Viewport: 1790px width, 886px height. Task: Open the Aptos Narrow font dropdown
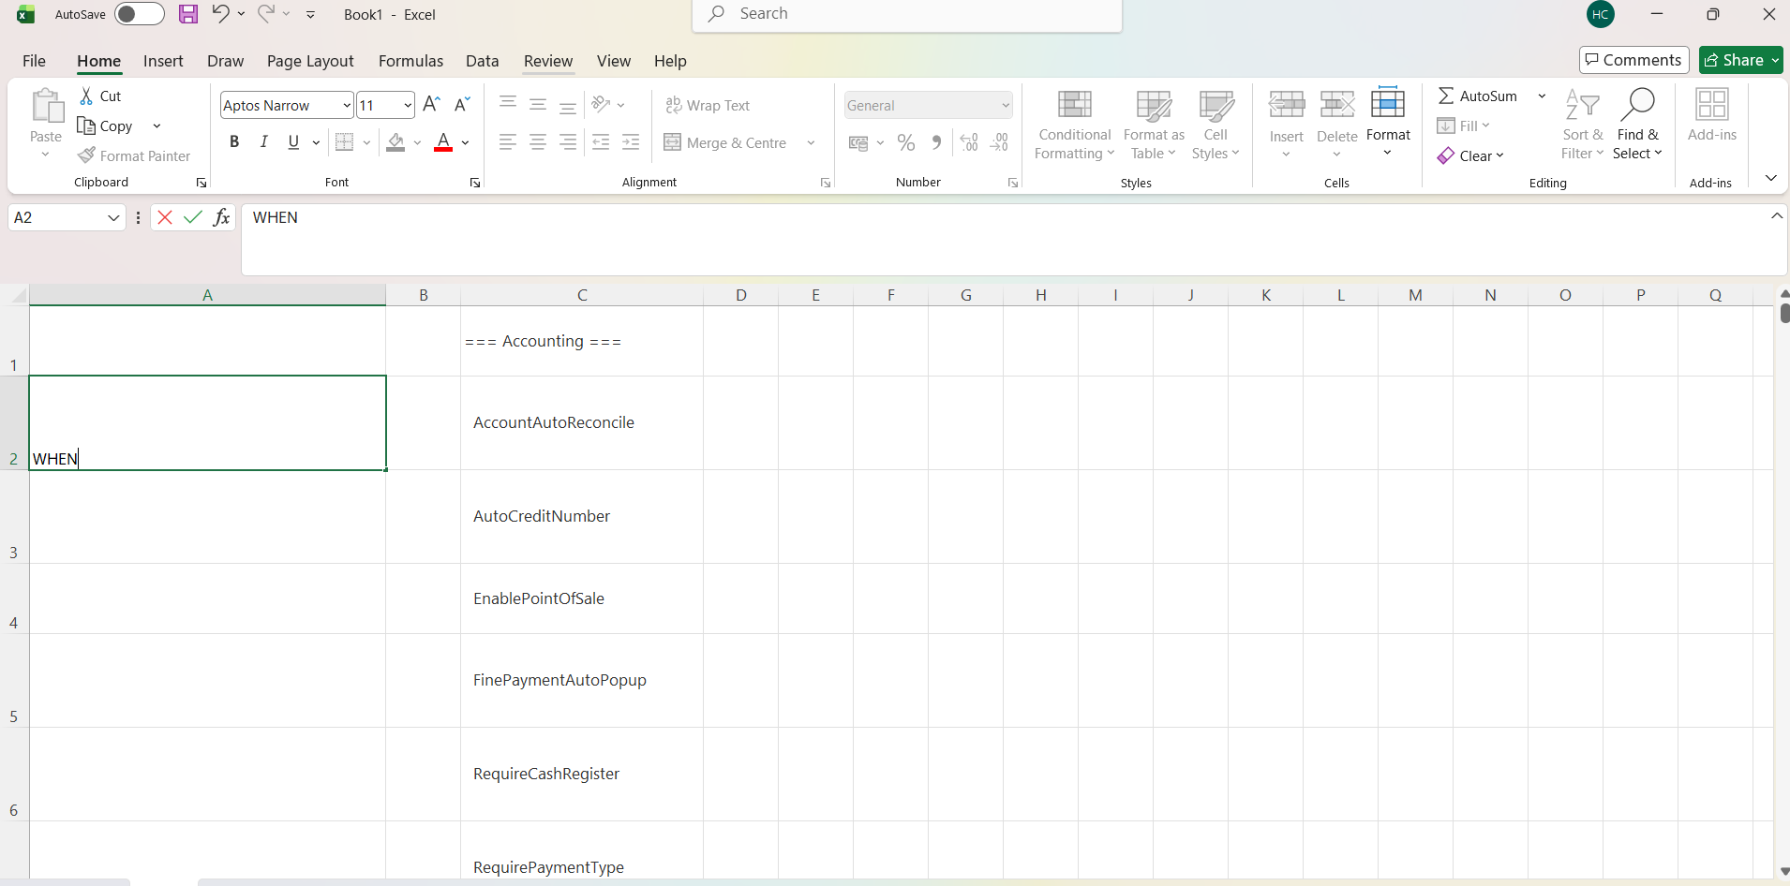346,105
